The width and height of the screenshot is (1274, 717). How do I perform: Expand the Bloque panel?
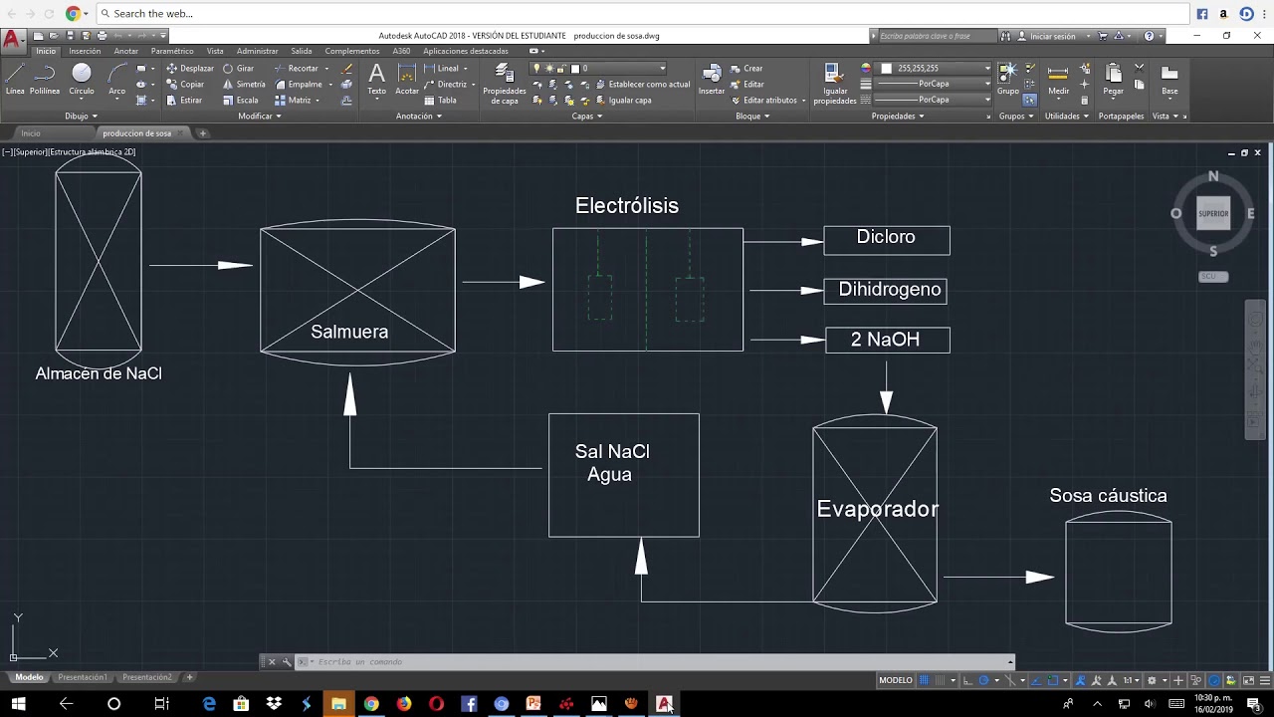tap(752, 116)
